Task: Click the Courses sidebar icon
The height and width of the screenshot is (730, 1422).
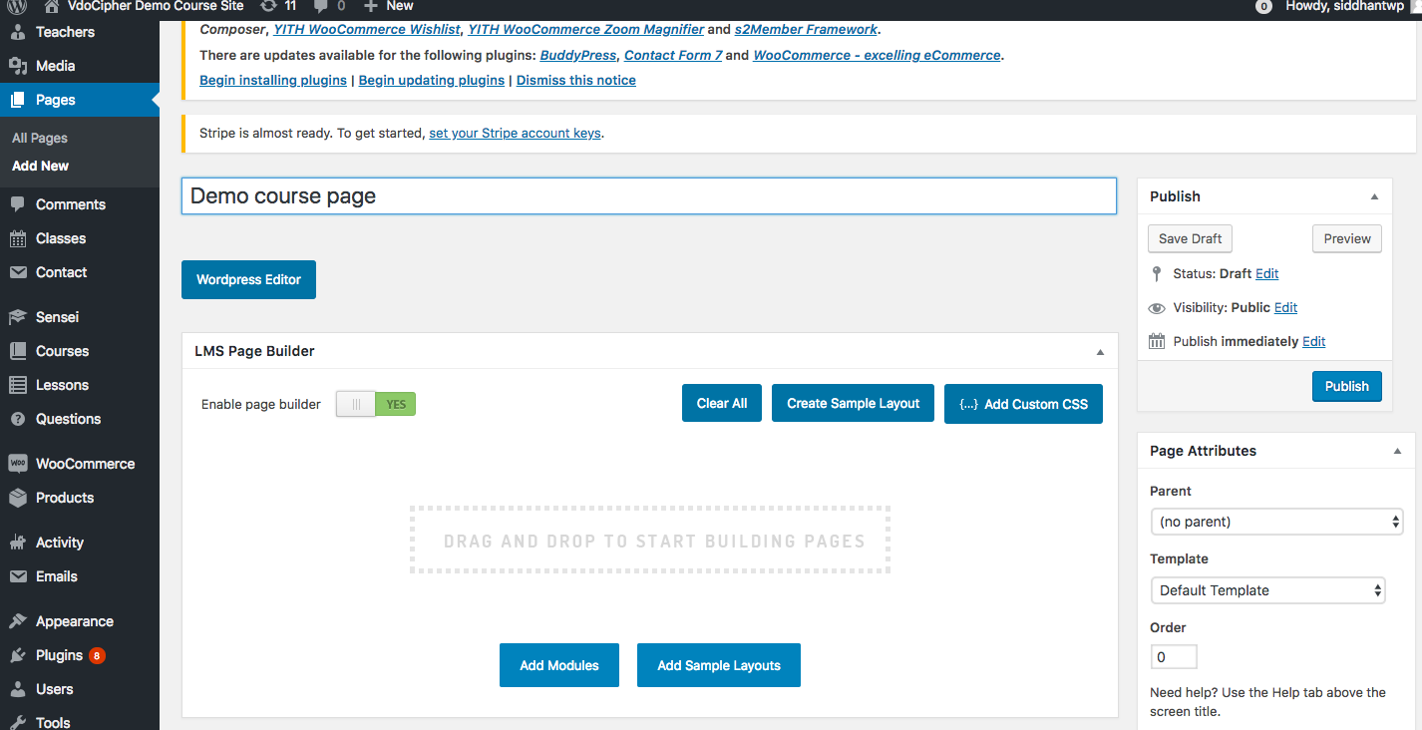Action: click(x=17, y=351)
